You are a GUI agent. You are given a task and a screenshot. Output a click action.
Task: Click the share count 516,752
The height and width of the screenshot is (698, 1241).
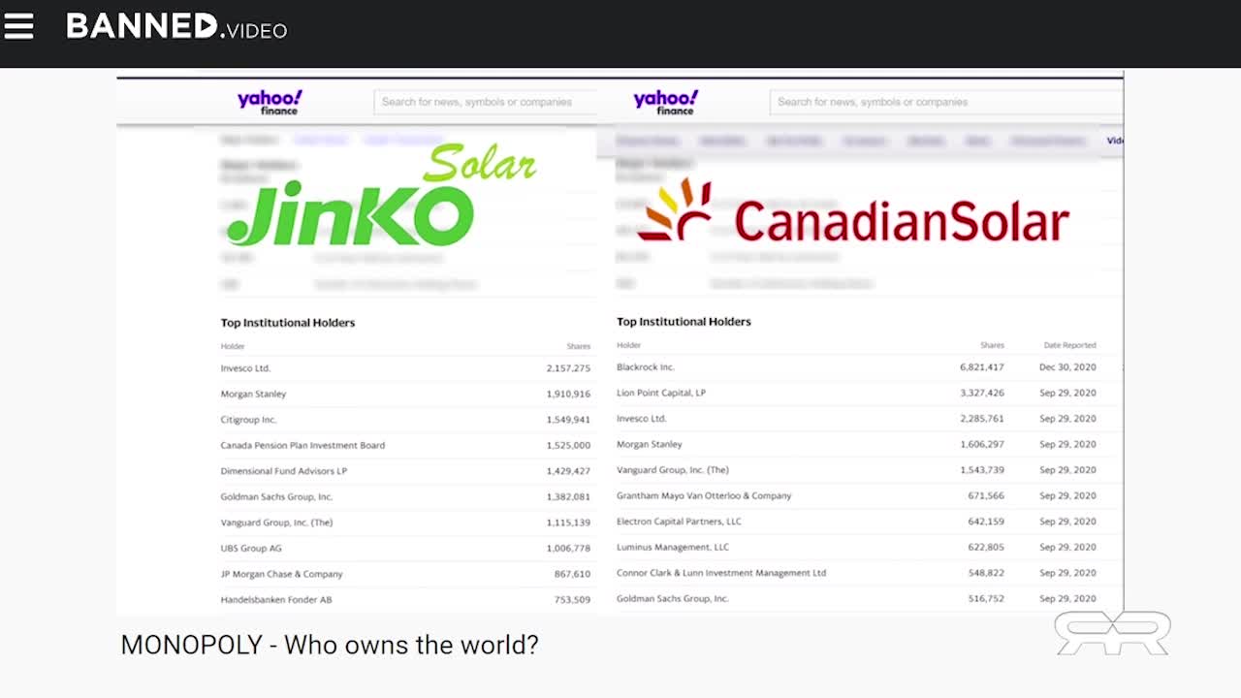click(986, 599)
